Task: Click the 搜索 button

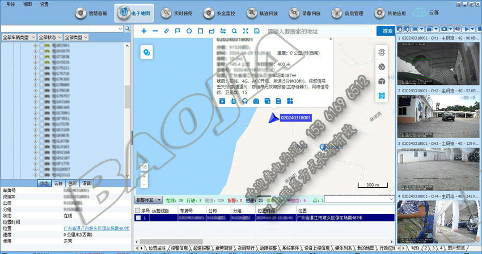Action: (x=388, y=31)
